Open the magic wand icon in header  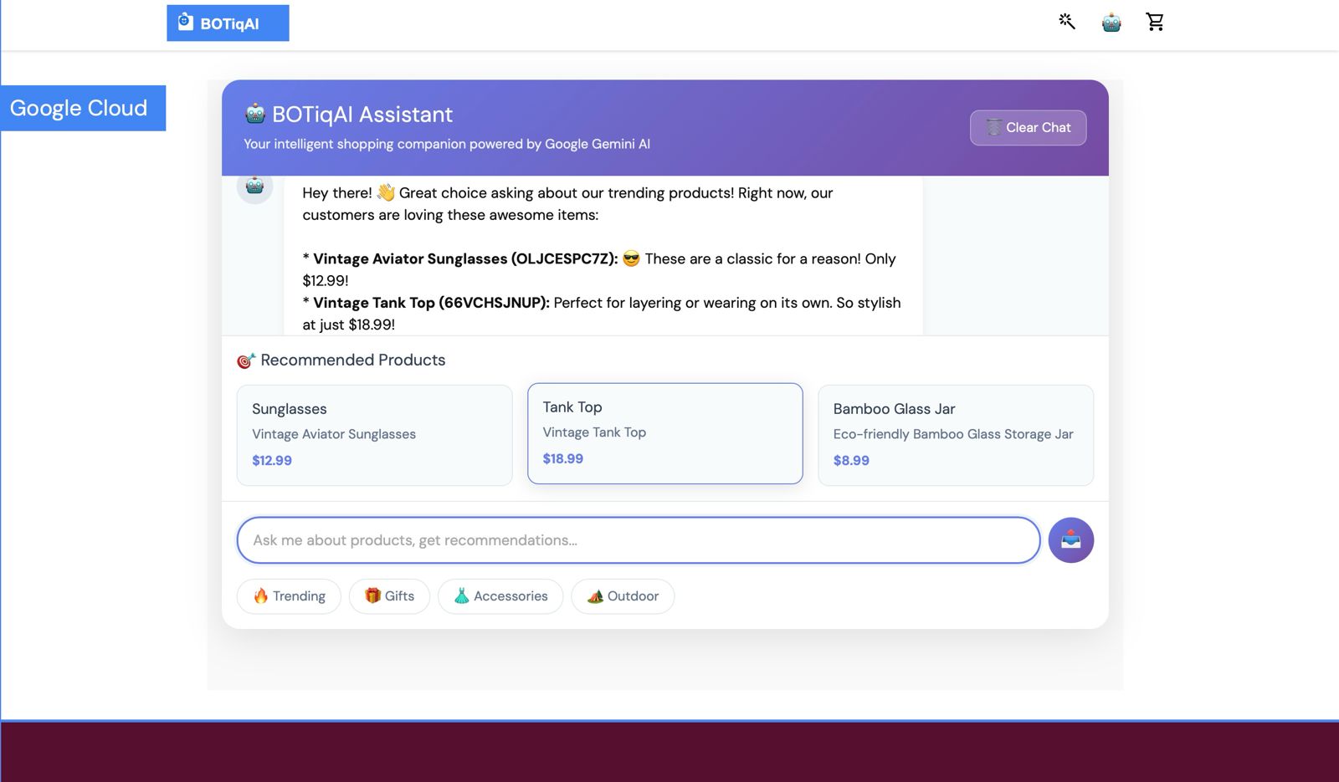(1067, 22)
